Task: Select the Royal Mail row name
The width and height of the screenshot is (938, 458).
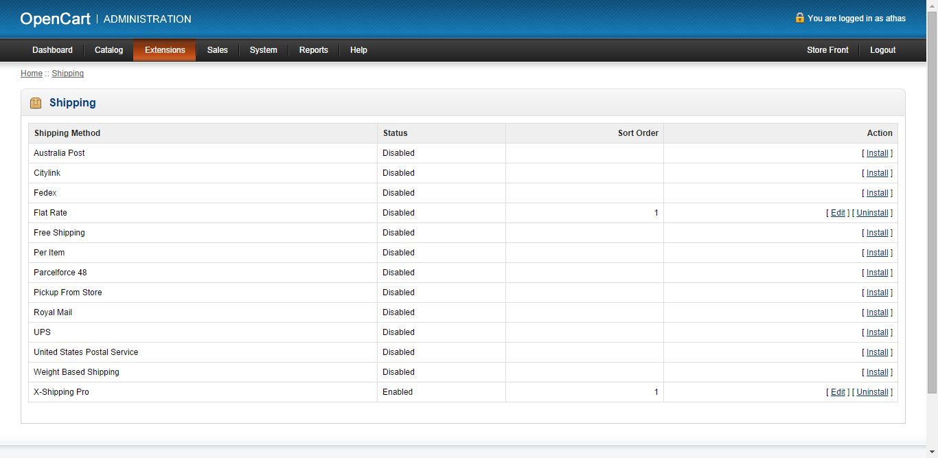Action: [x=53, y=312]
